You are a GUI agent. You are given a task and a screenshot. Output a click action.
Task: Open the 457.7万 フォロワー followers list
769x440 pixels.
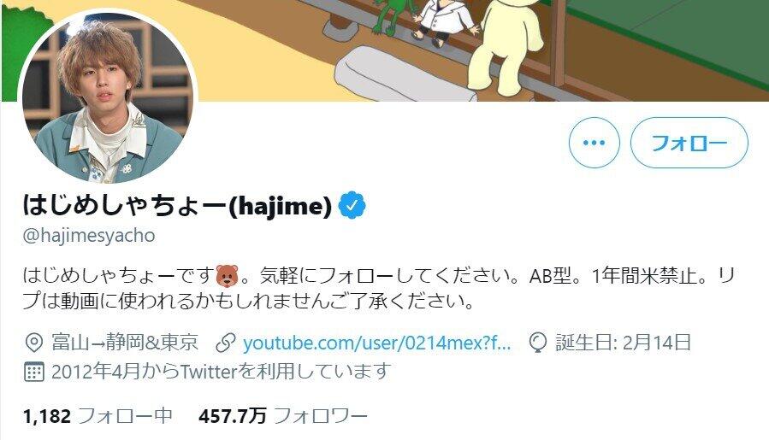[x=283, y=416]
